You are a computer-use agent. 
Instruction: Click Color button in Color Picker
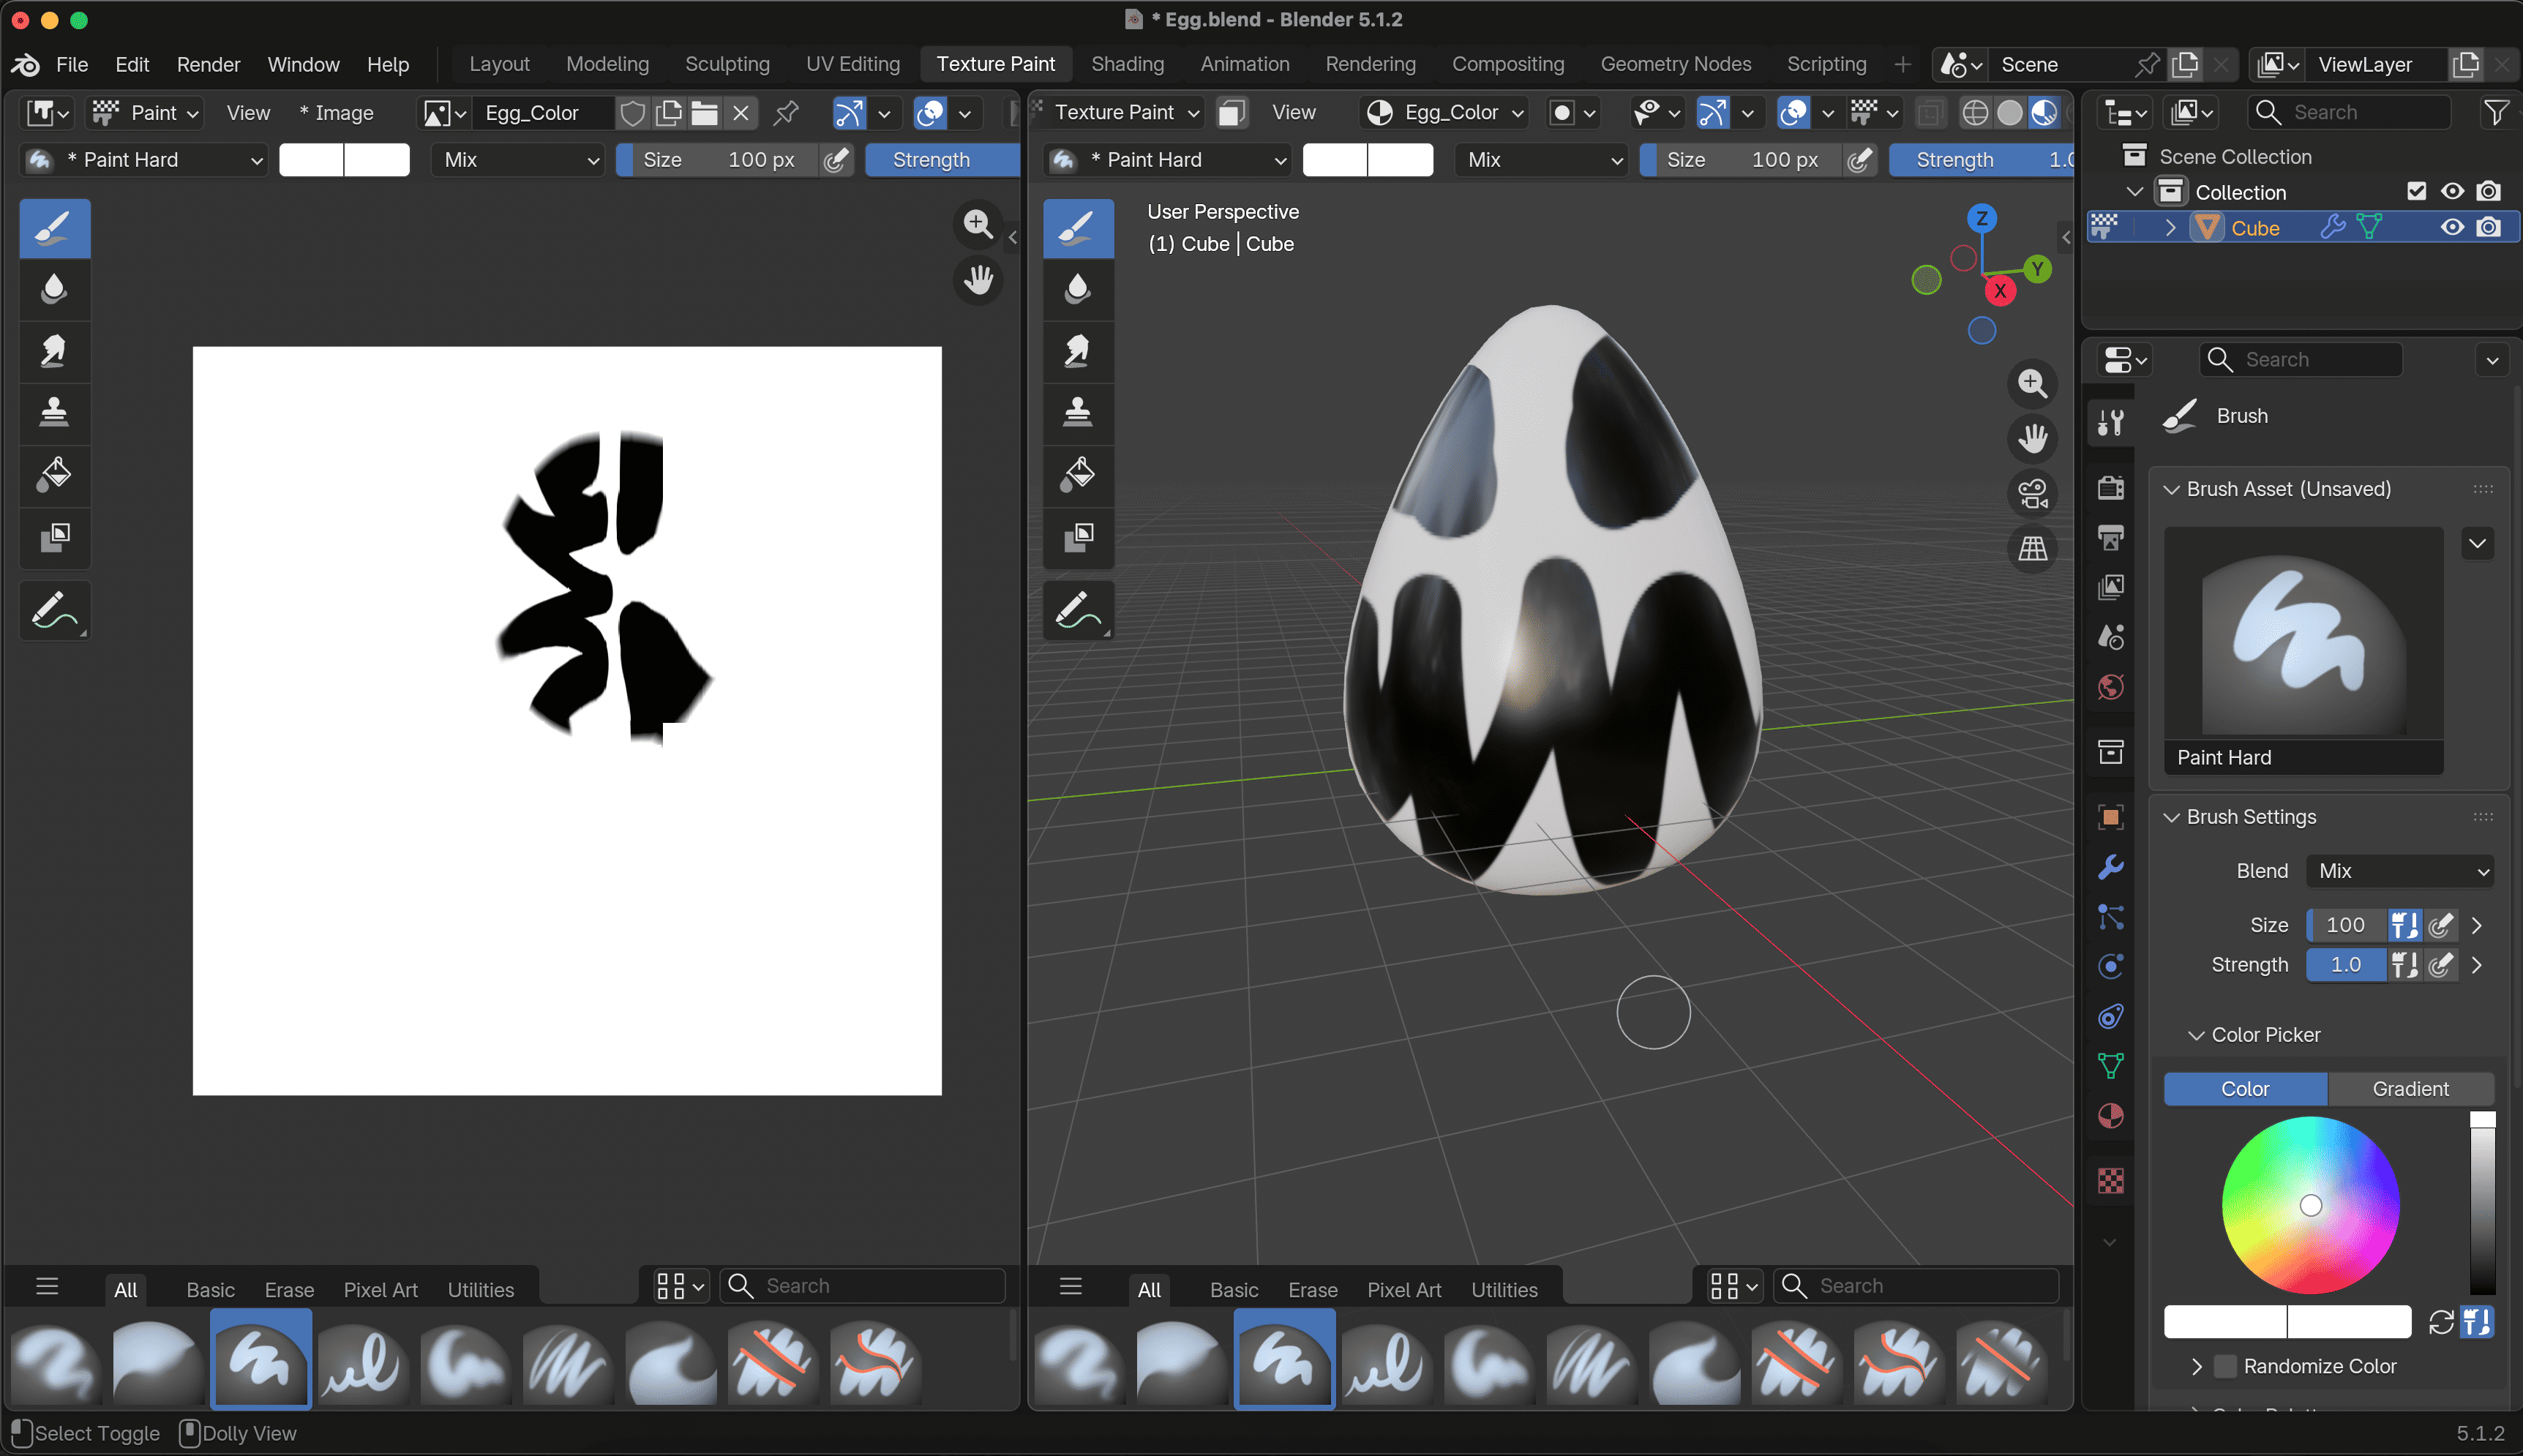[2245, 1089]
